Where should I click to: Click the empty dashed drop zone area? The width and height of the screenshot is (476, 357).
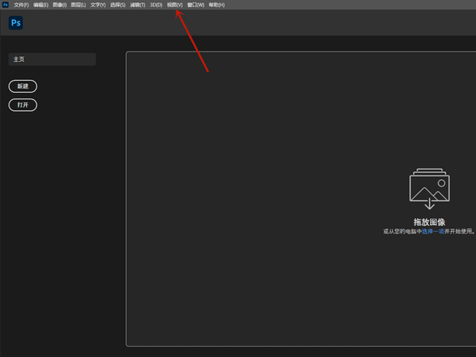(301, 199)
